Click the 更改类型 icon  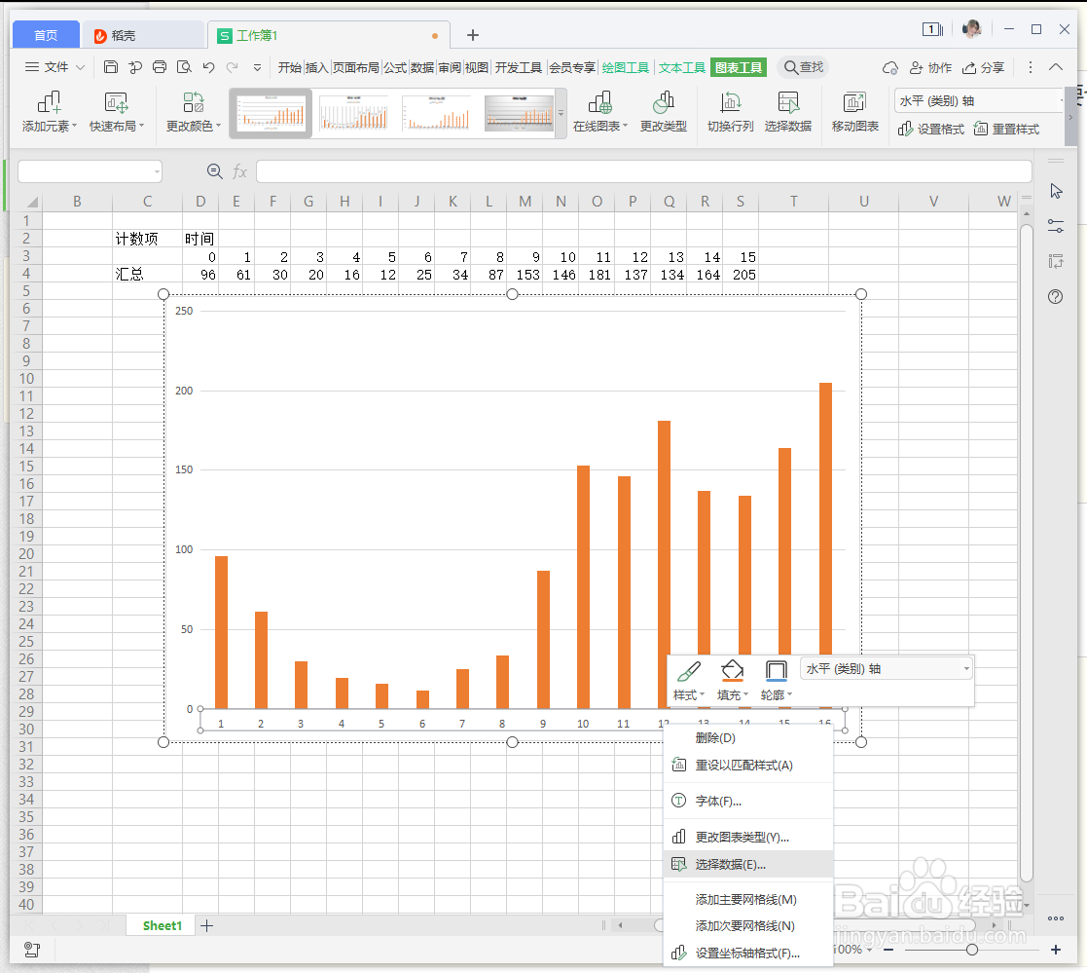(664, 112)
